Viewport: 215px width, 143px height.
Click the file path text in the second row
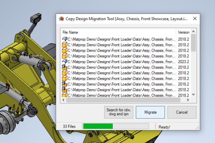coord(121,45)
